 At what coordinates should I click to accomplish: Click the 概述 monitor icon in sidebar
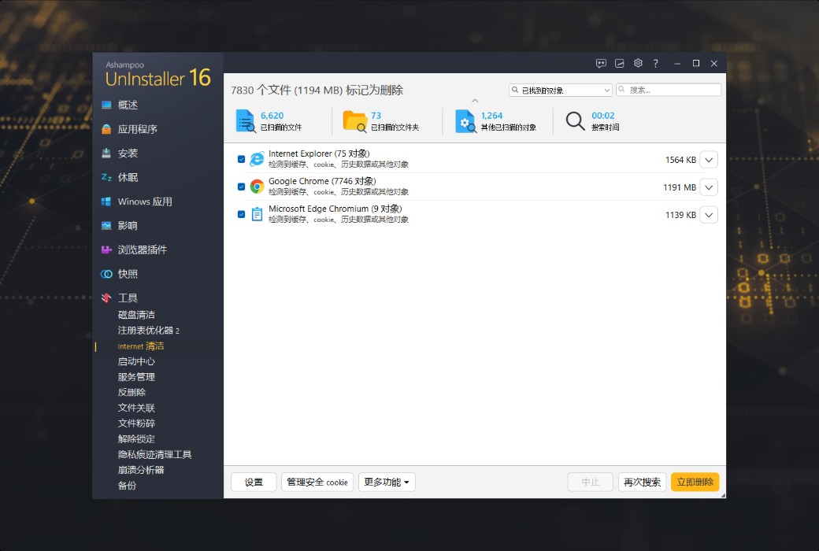click(x=106, y=105)
